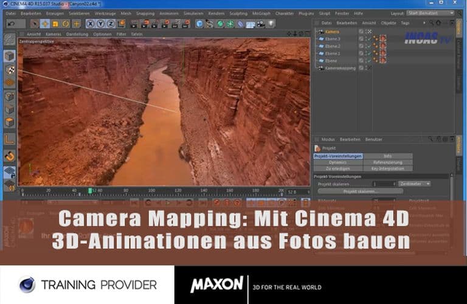This screenshot has width=467, height=304.
Task: Open Tags menu in Object Manager
Action: (x=405, y=23)
